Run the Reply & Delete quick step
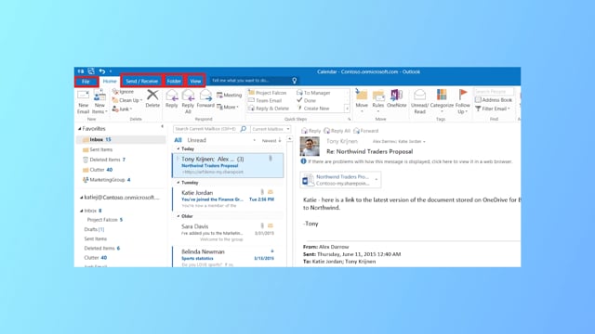Viewport: 595px width, 334px height. (x=269, y=109)
